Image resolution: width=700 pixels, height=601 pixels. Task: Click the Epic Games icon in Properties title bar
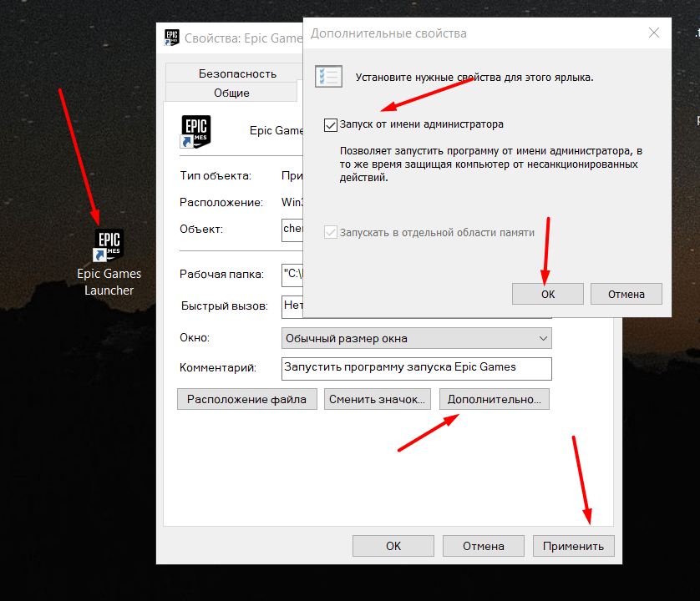click(172, 38)
